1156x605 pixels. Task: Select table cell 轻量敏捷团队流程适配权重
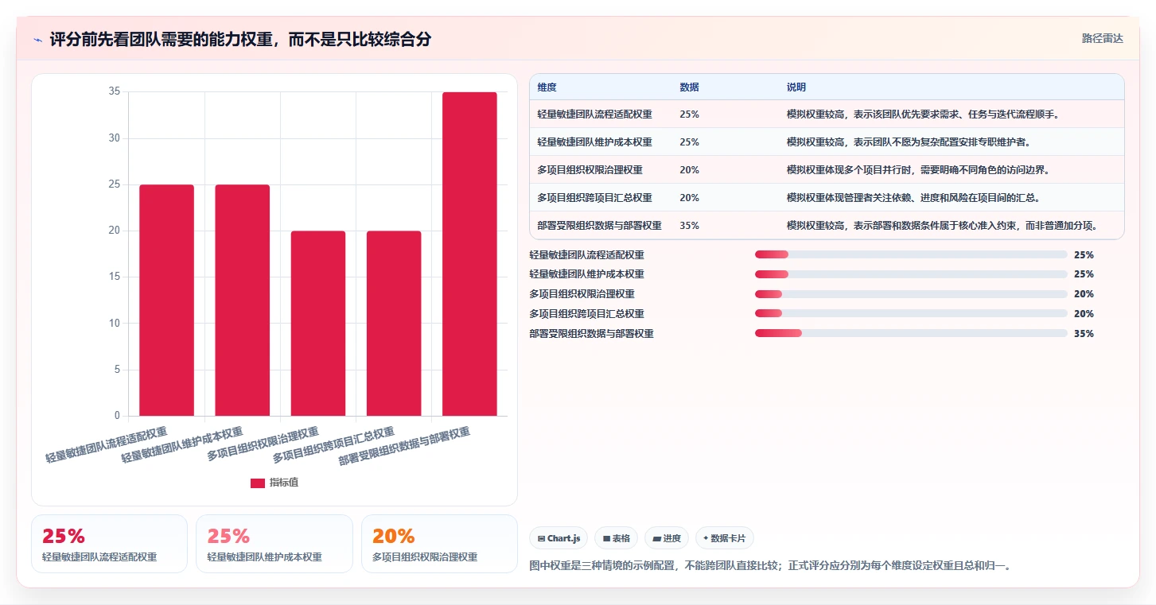coord(594,114)
